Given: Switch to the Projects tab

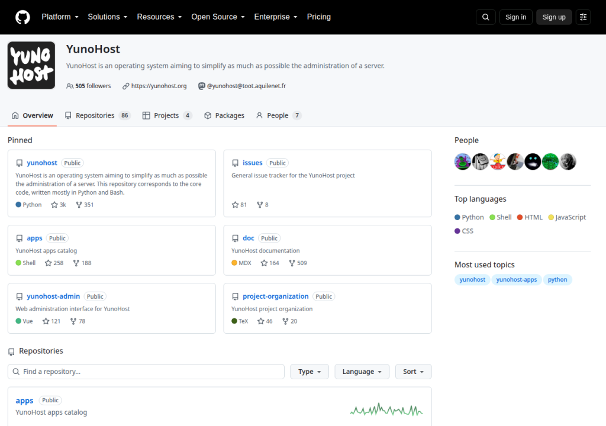Looking at the screenshot, I should 167,115.
